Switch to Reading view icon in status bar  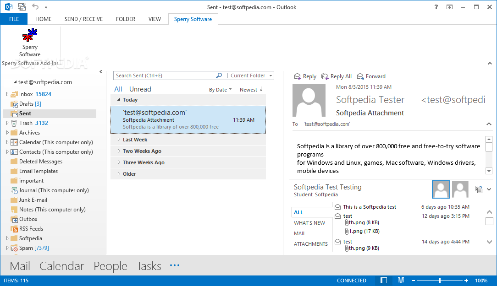[x=401, y=281]
